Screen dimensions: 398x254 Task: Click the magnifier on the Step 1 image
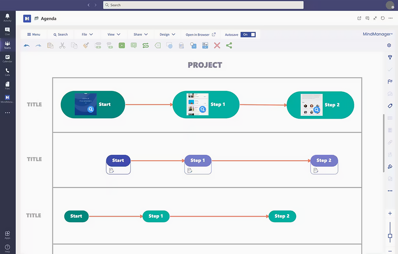[x=202, y=109]
